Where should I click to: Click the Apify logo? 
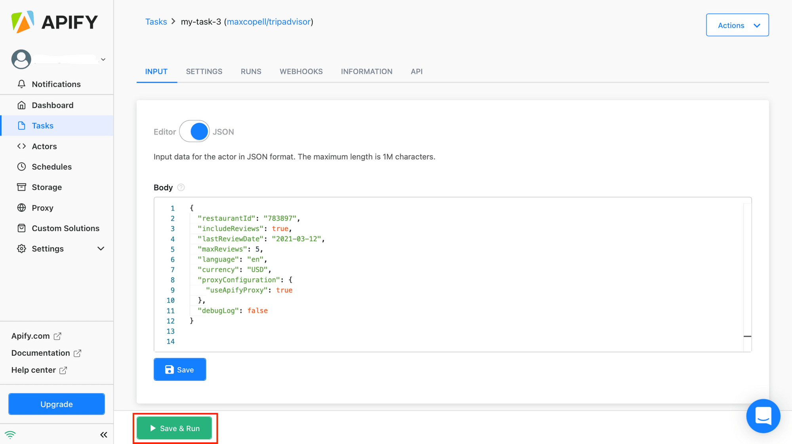pos(54,22)
